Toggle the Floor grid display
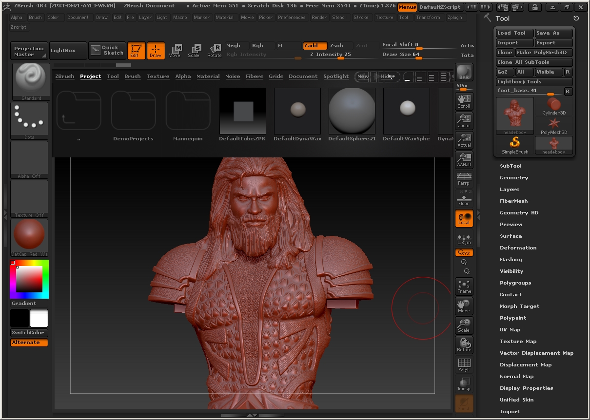Image resolution: width=590 pixels, height=420 pixels. (464, 198)
